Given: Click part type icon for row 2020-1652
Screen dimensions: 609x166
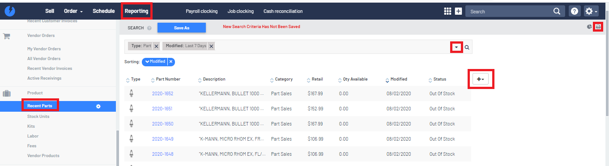Looking at the screenshot, I should 132,93.
